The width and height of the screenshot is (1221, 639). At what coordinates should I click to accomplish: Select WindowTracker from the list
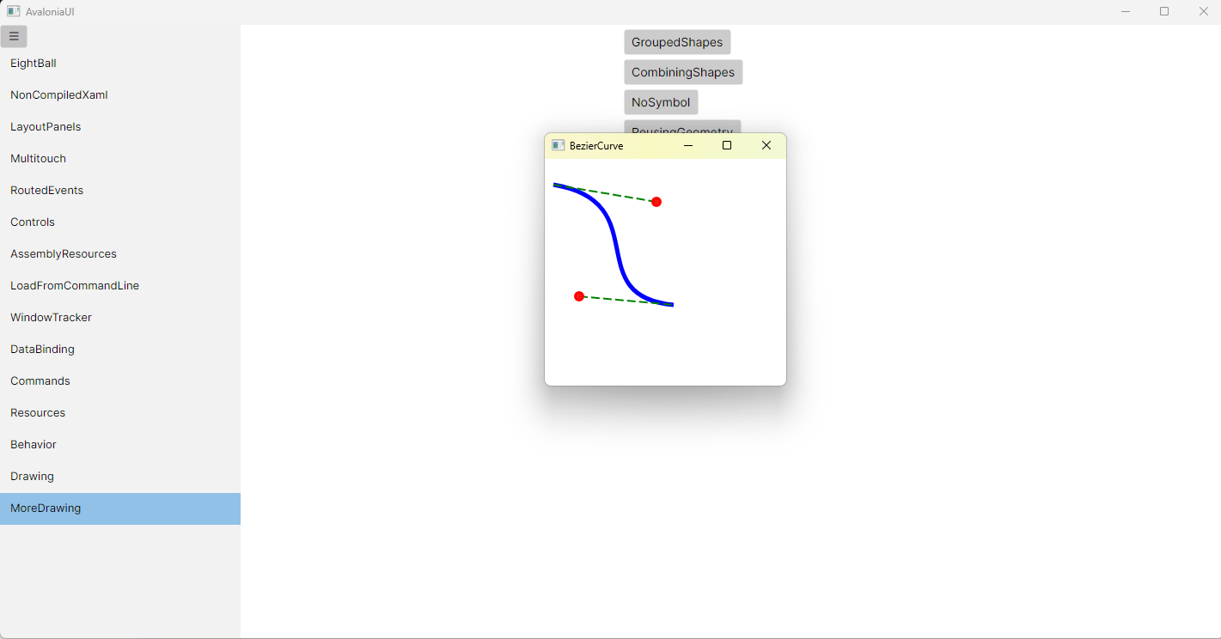pyautogui.click(x=120, y=318)
